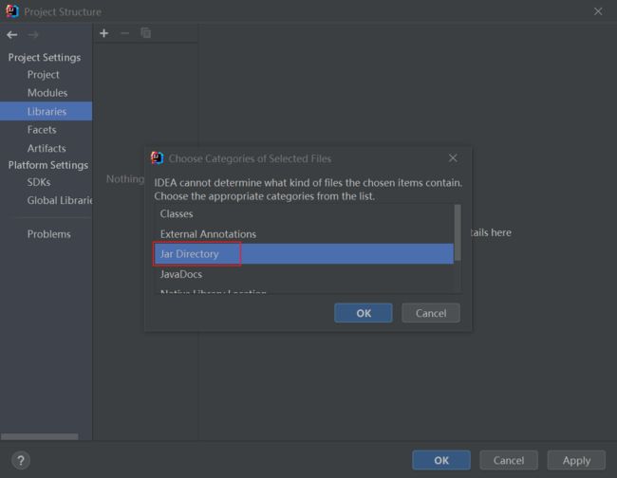Click the back arrow navigation icon

pyautogui.click(x=11, y=35)
